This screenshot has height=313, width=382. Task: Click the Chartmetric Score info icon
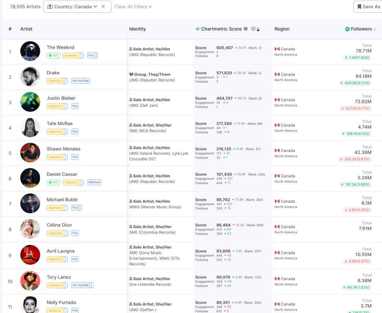click(x=245, y=29)
